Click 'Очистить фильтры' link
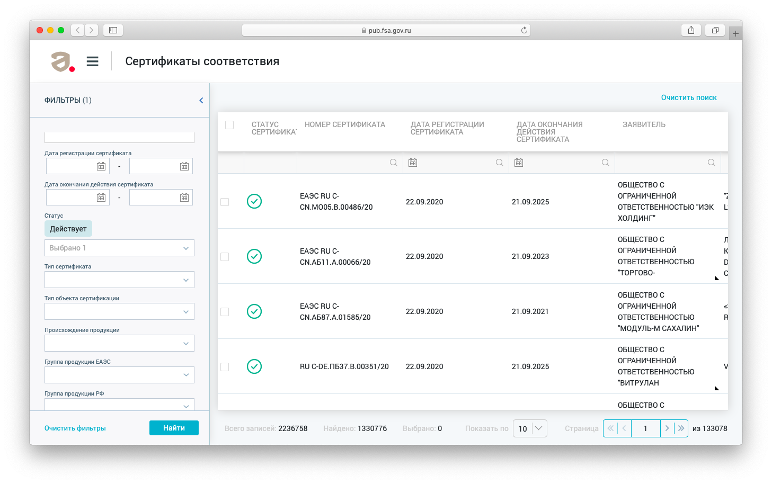The image size is (772, 484). (x=75, y=428)
